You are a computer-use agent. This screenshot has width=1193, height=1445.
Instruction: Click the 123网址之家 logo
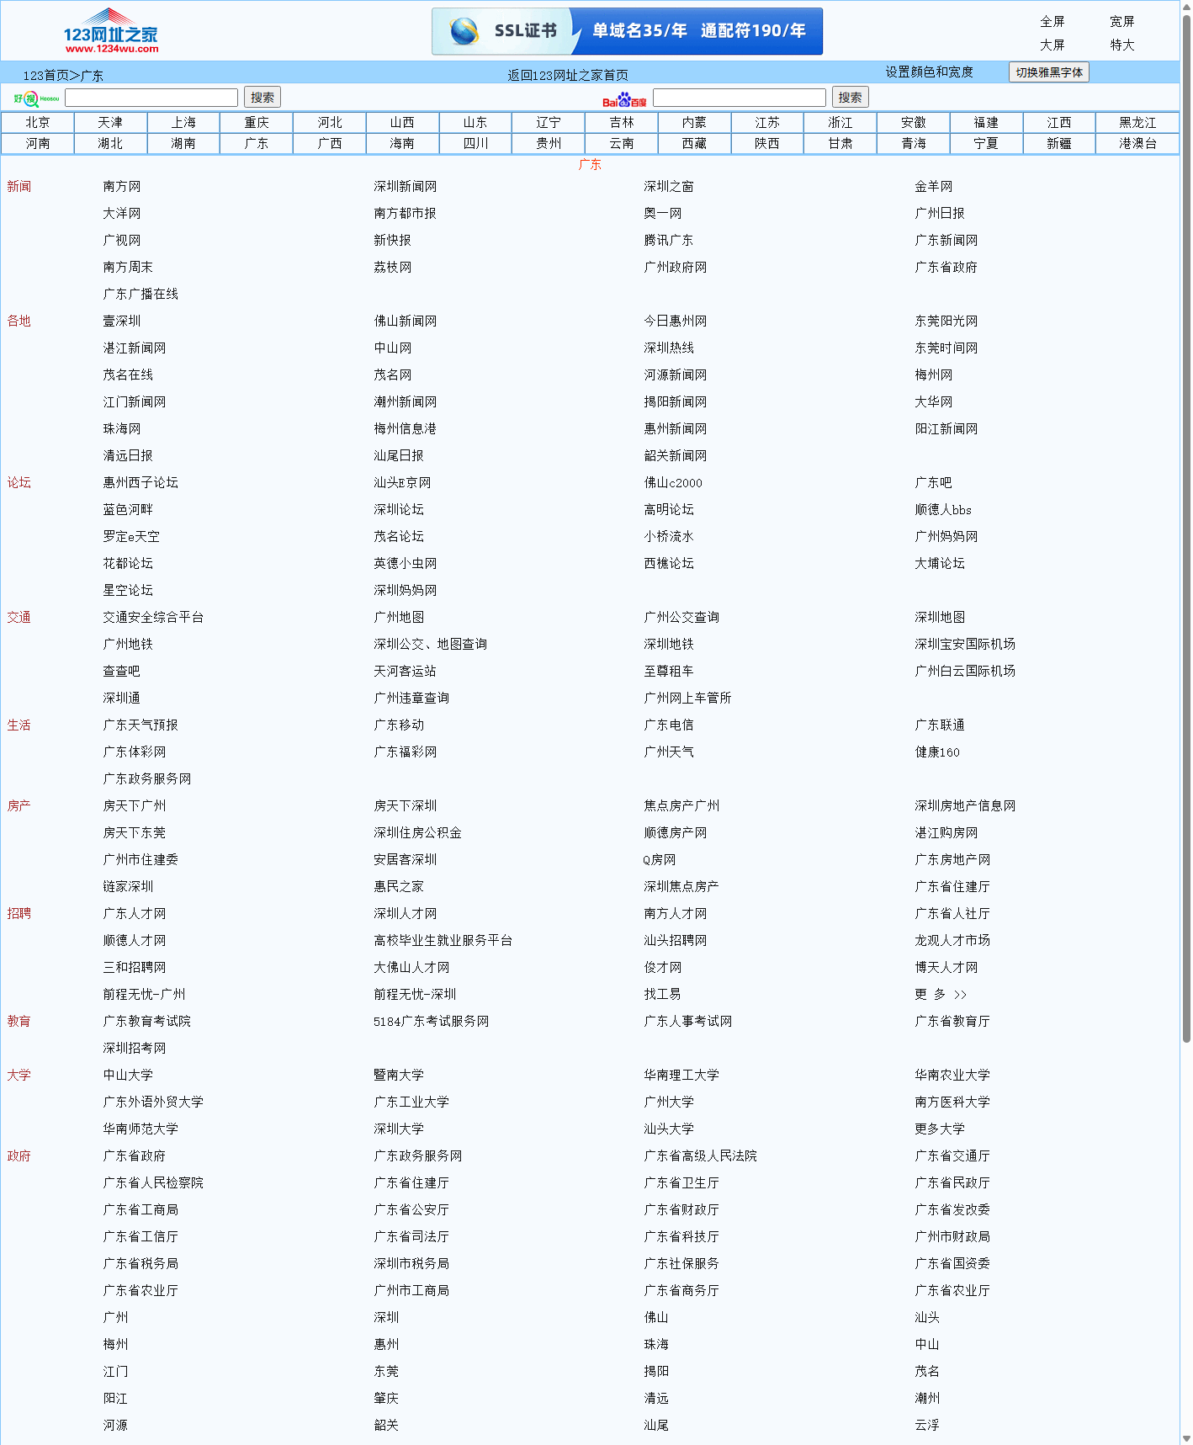[x=110, y=32]
